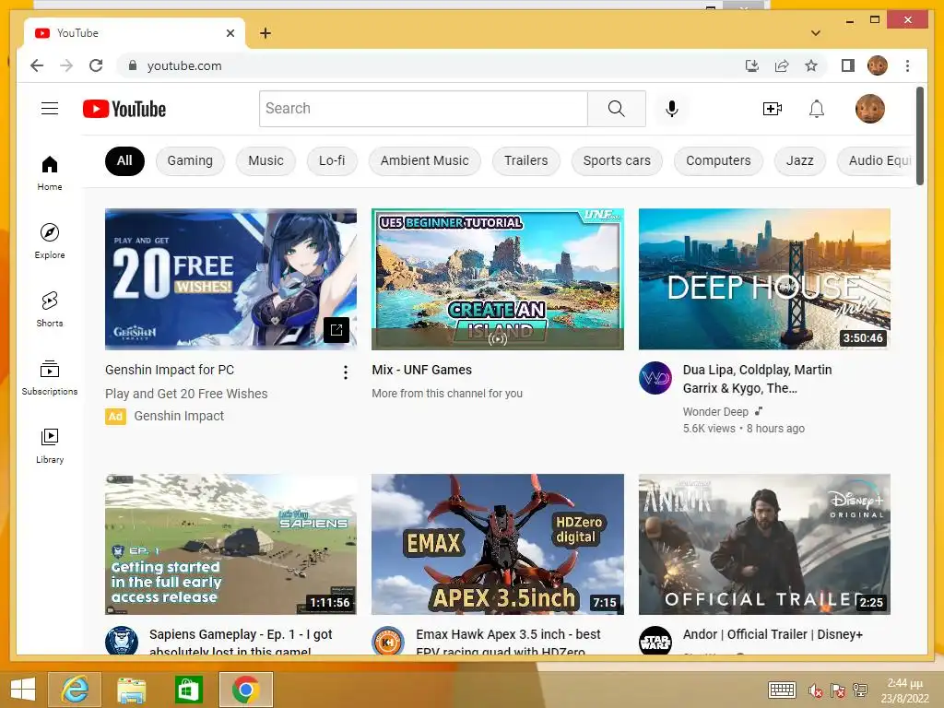Open the Sapiens video channel avatar
This screenshot has width=944, height=708.
pos(122,642)
